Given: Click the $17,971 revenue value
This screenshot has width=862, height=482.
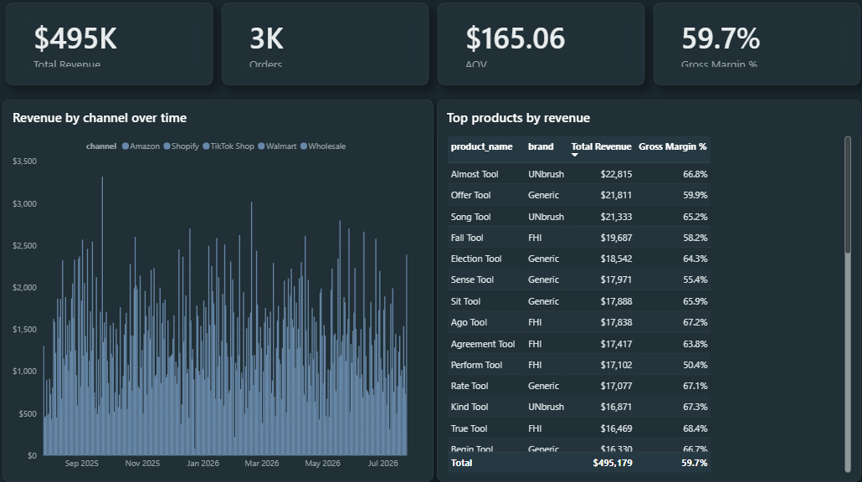Looking at the screenshot, I should [x=616, y=279].
